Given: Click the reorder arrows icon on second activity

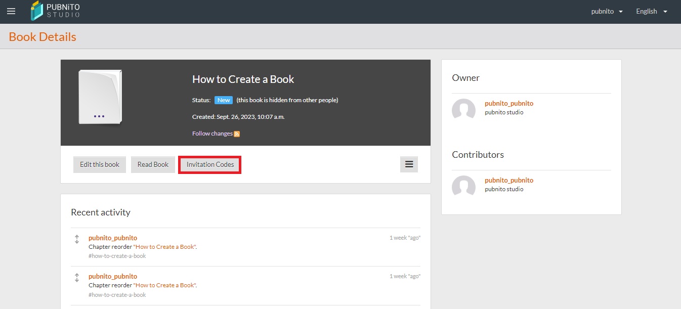Looking at the screenshot, I should pos(77,278).
